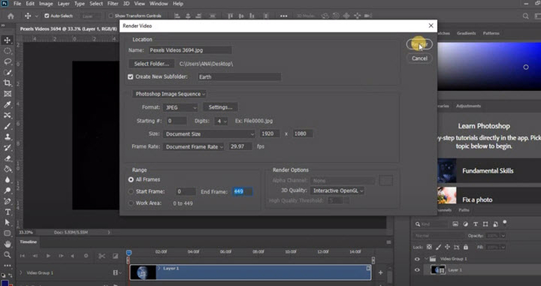Click the foreground color swatch
This screenshot has width=541, height=286.
click(5, 283)
